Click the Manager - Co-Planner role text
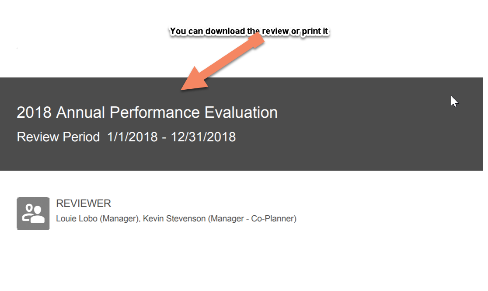The height and width of the screenshot is (291, 488). 252,219
